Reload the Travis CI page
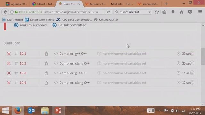 [x=108, y=12]
